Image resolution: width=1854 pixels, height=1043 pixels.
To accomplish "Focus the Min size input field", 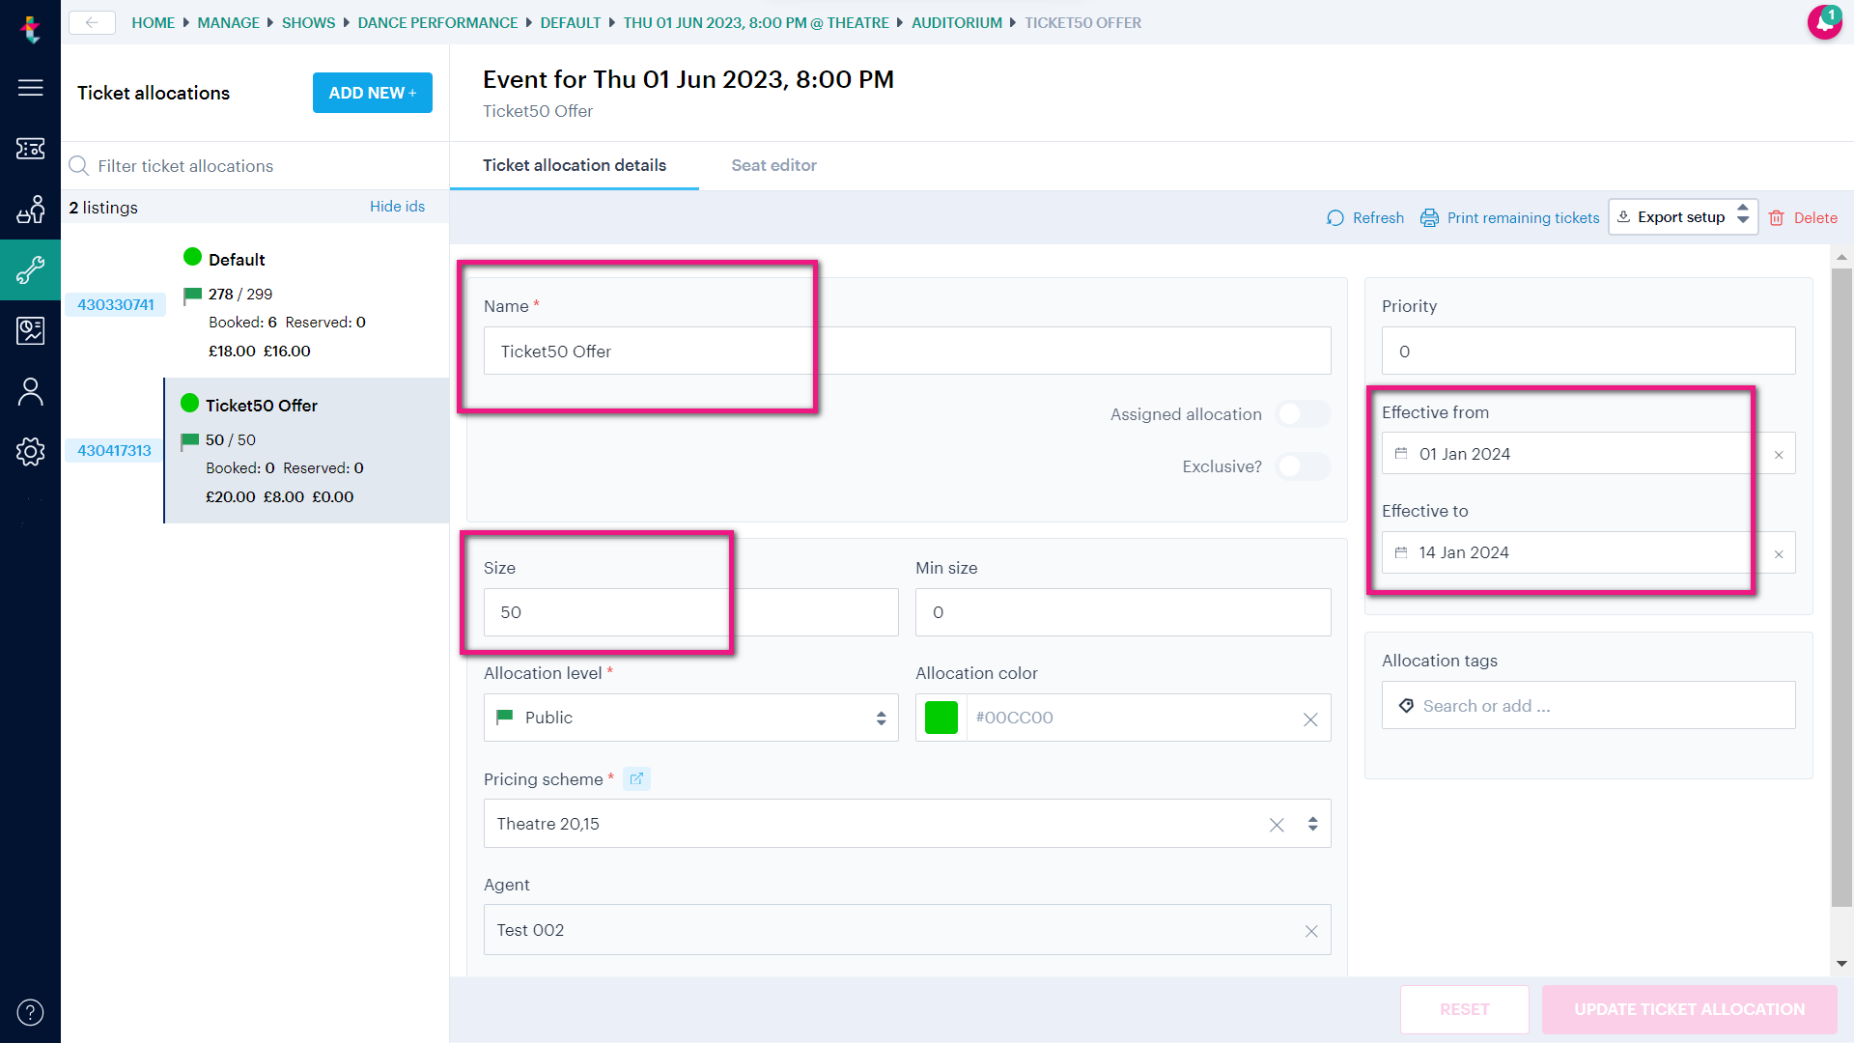I will click(x=1122, y=612).
